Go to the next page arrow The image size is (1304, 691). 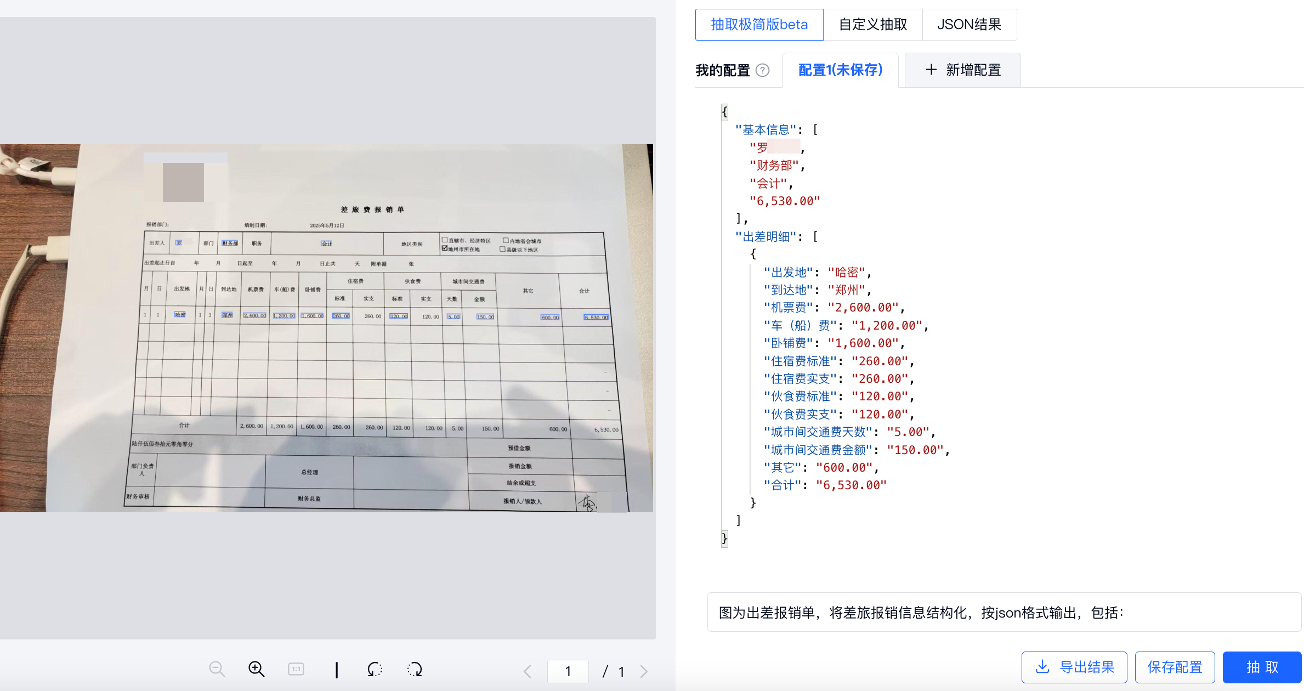(644, 671)
